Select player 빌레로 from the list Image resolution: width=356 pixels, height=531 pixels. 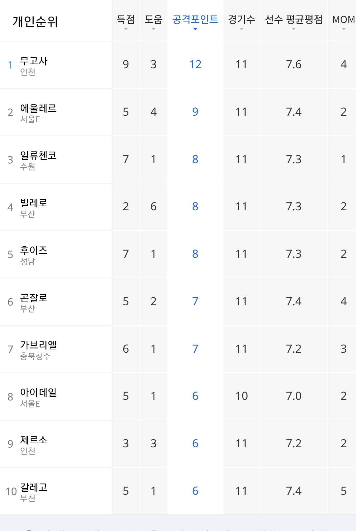tap(34, 203)
